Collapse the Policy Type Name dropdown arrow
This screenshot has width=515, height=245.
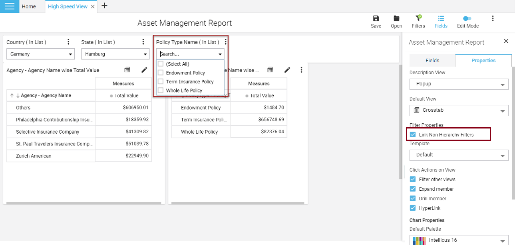click(220, 54)
